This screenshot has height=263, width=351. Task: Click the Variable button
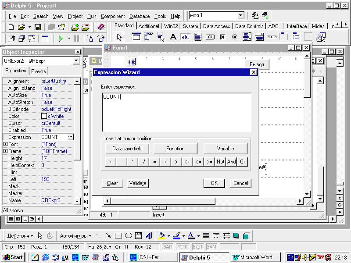[x=226, y=149]
